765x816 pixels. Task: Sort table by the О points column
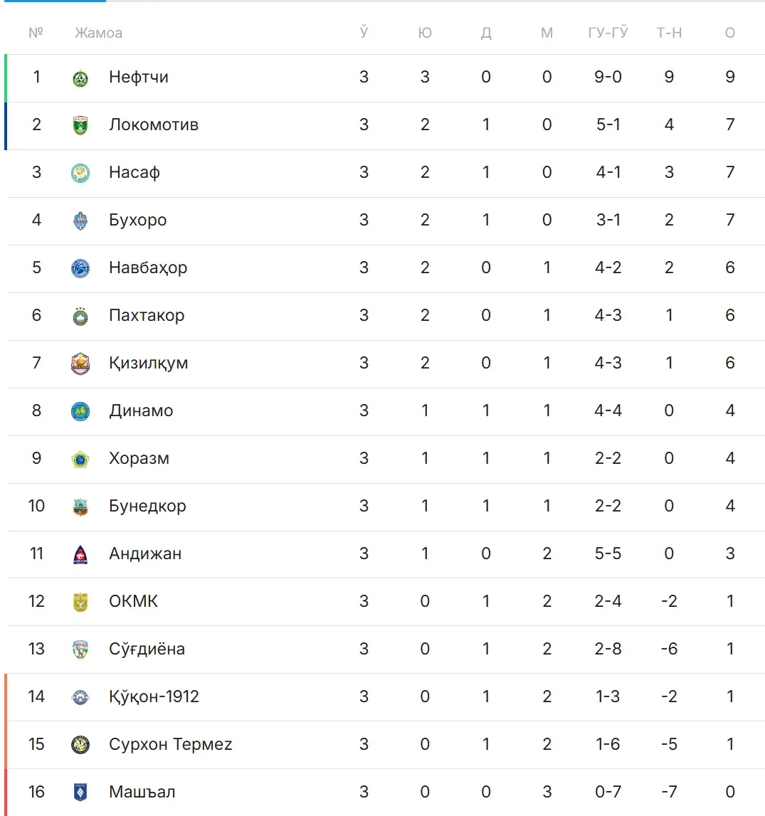click(x=730, y=33)
